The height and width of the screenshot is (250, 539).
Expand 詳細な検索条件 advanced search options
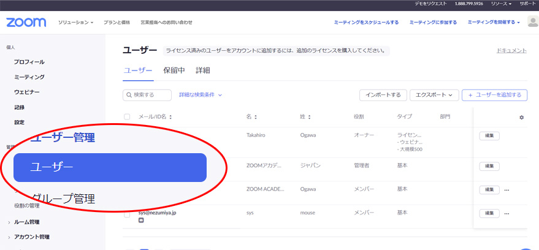point(200,95)
